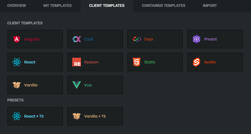251x134 pixels.
Task: Pick the Svelte template name
Action: pyautogui.click(x=210, y=62)
